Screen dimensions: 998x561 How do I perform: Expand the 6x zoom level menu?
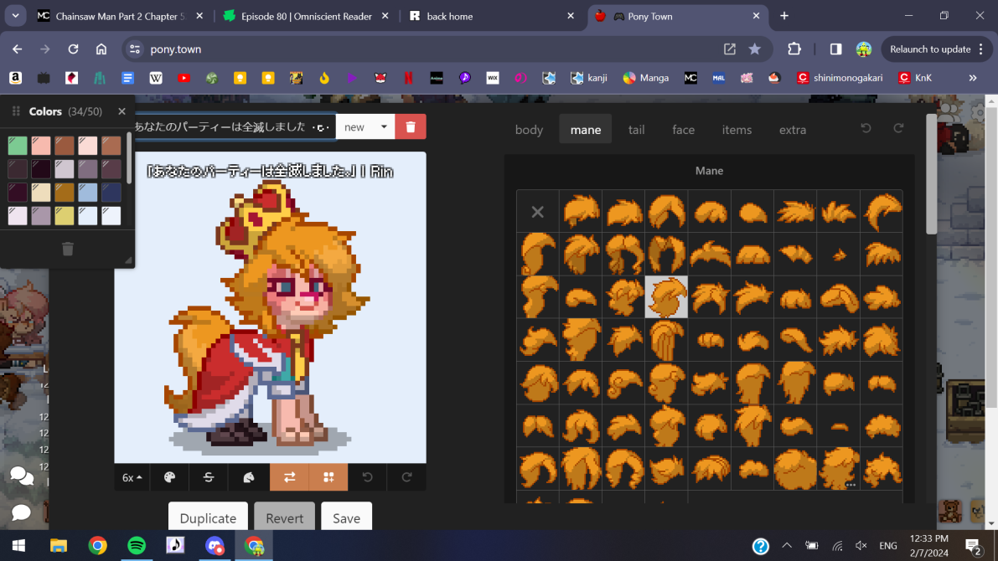[132, 477]
